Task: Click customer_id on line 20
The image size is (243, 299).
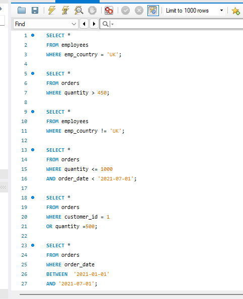Action: [x=81, y=217]
